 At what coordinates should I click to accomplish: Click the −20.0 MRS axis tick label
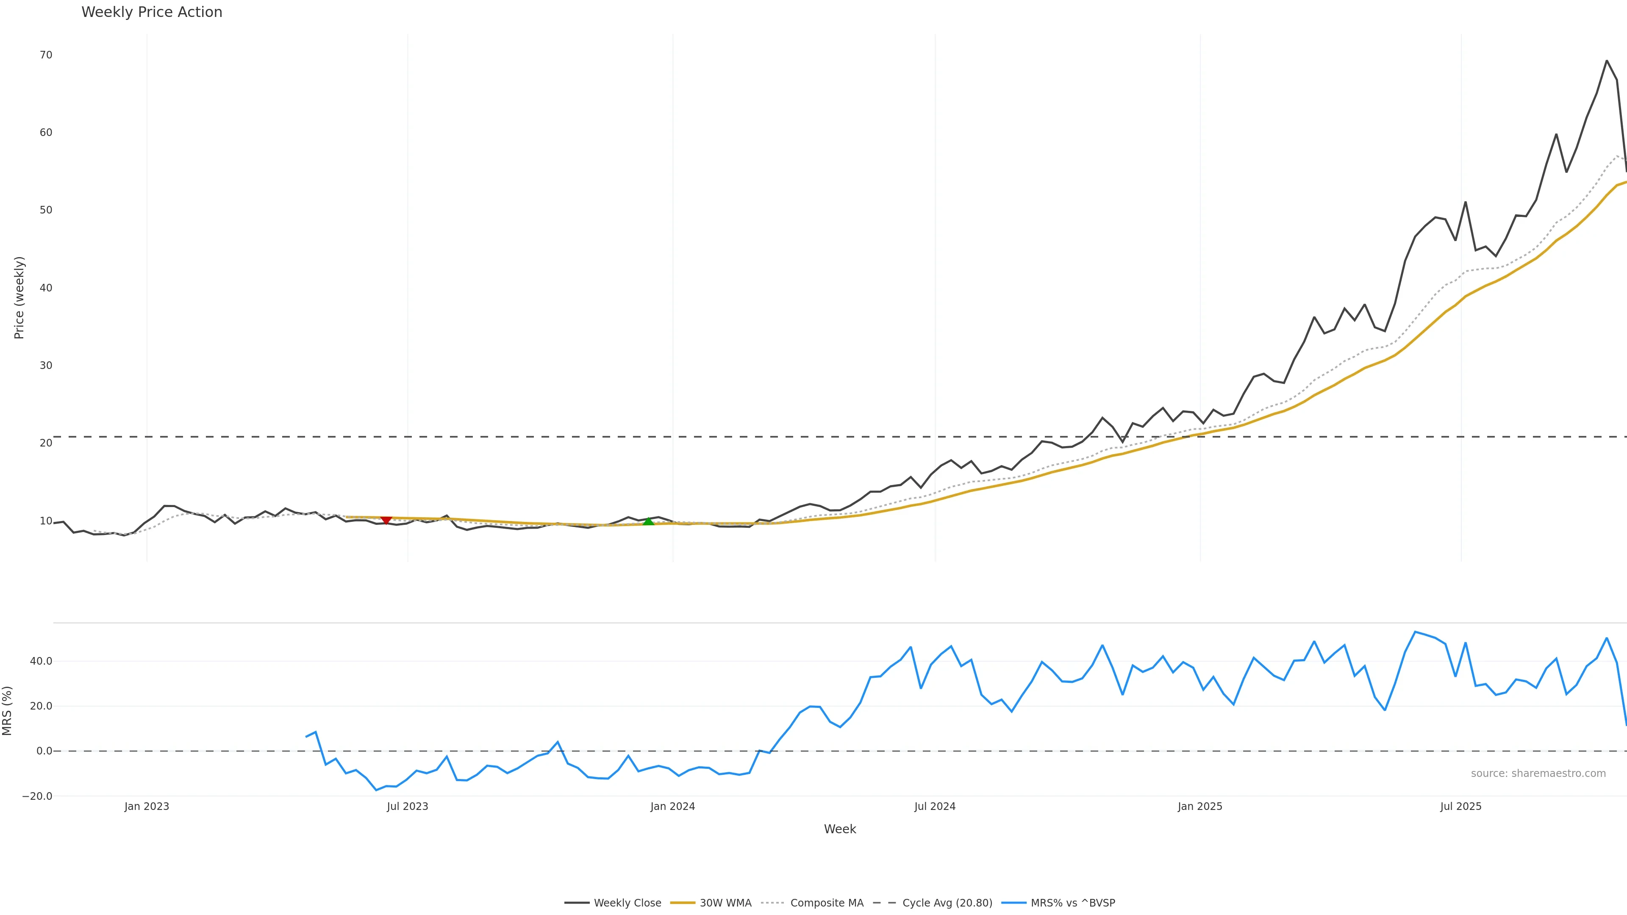(37, 796)
